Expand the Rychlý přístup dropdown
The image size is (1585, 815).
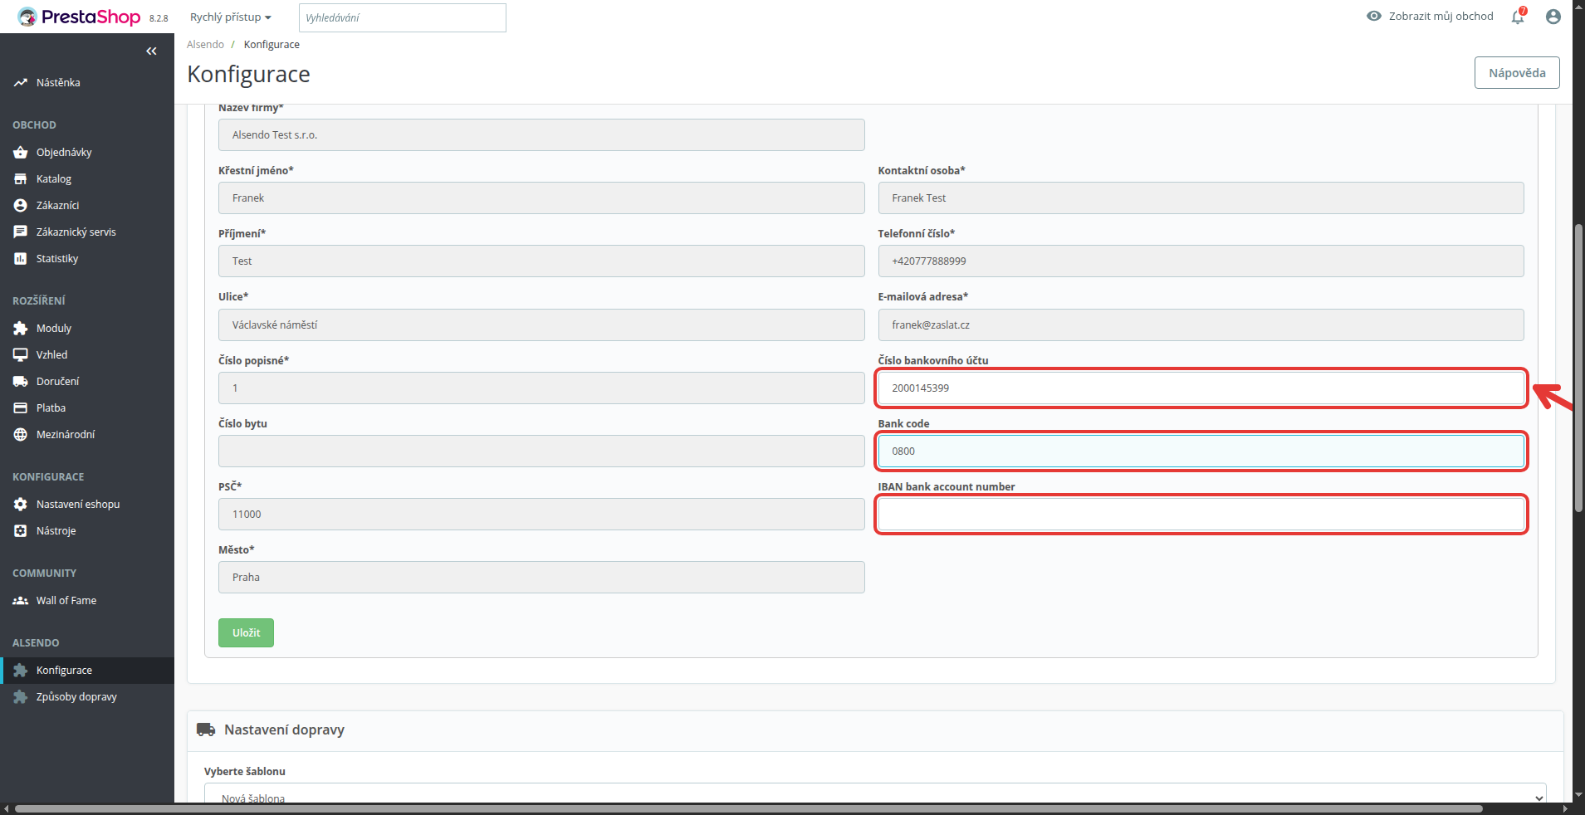point(230,17)
